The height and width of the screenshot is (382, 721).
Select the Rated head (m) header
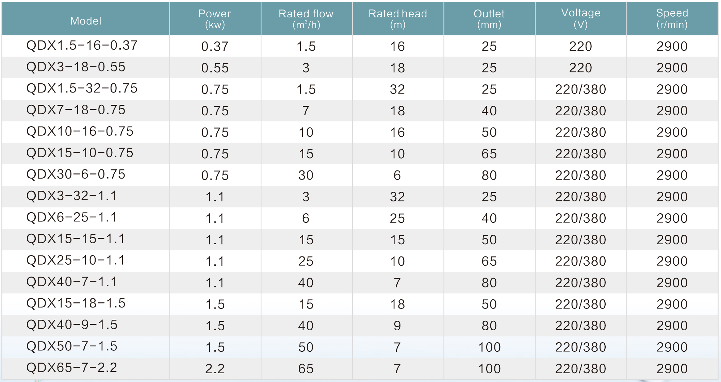tap(398, 19)
